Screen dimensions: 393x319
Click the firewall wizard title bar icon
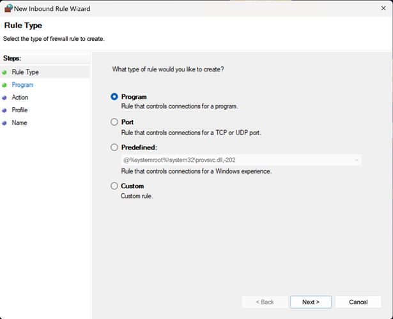(8, 8)
